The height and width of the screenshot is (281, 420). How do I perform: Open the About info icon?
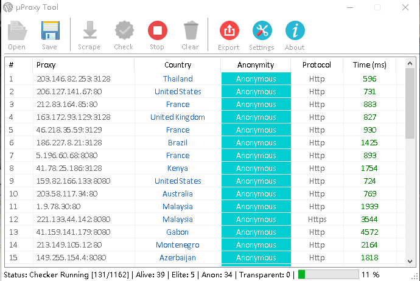[295, 30]
